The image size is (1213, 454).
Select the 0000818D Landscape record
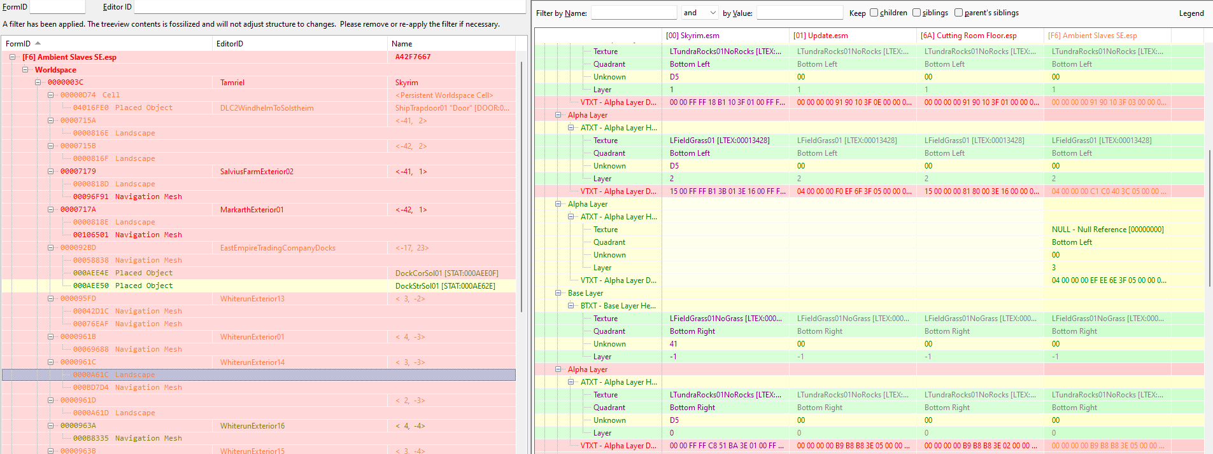click(259, 184)
